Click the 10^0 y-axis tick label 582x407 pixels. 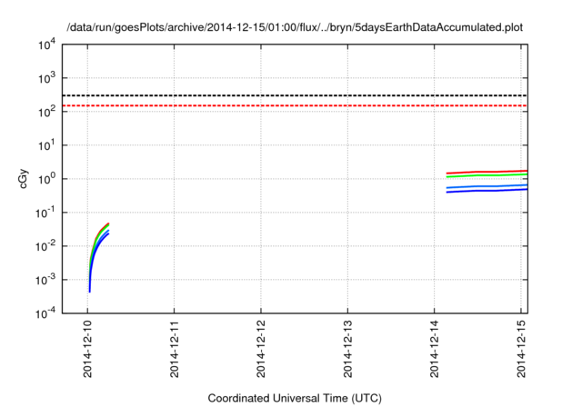click(x=46, y=179)
